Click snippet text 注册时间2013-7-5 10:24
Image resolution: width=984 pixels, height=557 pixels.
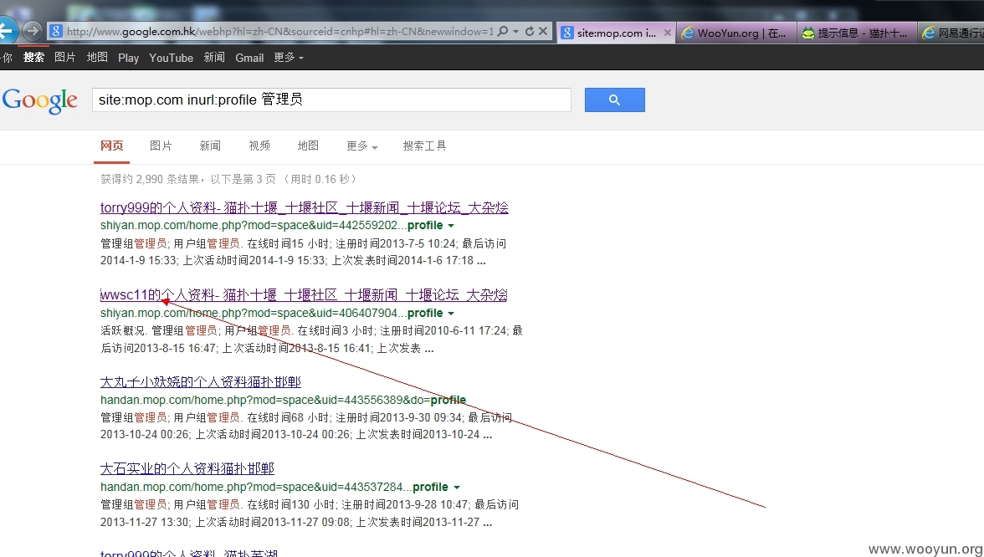coord(395,243)
